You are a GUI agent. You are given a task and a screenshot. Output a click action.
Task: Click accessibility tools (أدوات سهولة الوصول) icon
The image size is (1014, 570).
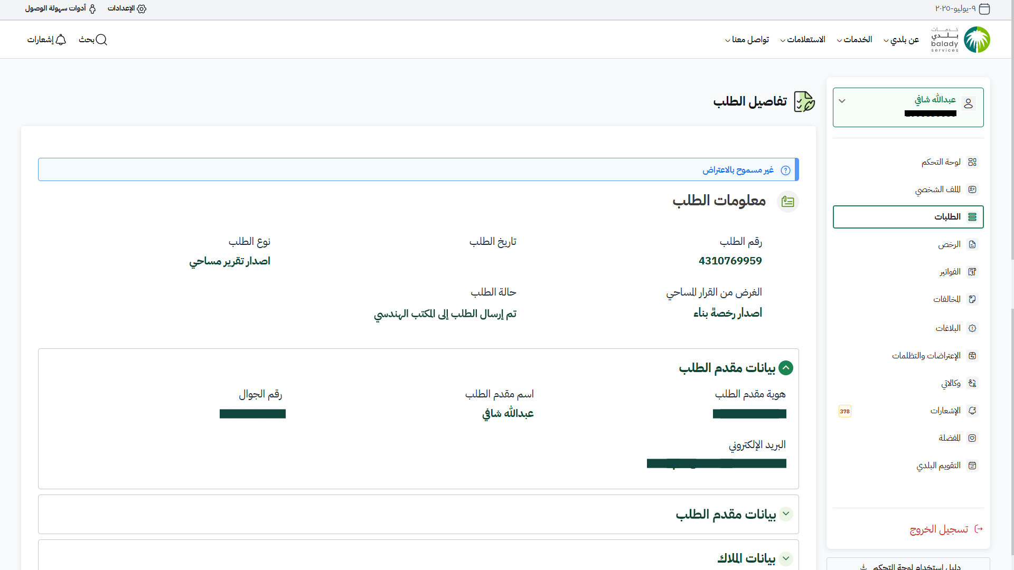[92, 8]
